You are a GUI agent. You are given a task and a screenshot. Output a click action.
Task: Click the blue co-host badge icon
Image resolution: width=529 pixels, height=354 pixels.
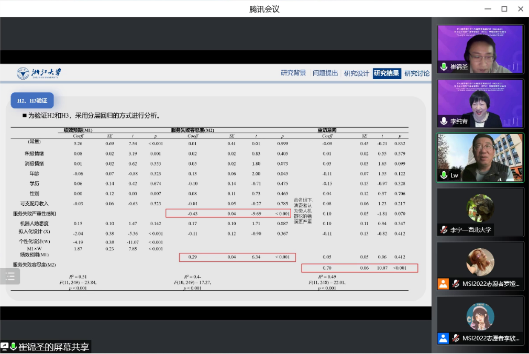(x=444, y=338)
